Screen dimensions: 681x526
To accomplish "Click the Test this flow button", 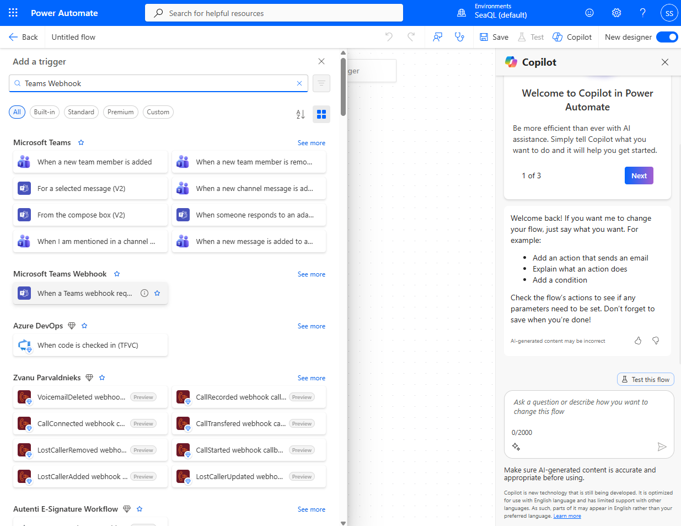I will click(645, 380).
